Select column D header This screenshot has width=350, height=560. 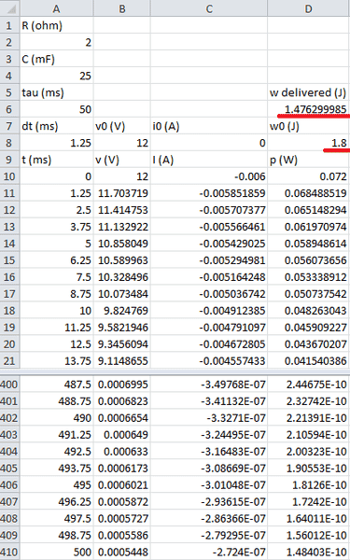tap(309, 8)
